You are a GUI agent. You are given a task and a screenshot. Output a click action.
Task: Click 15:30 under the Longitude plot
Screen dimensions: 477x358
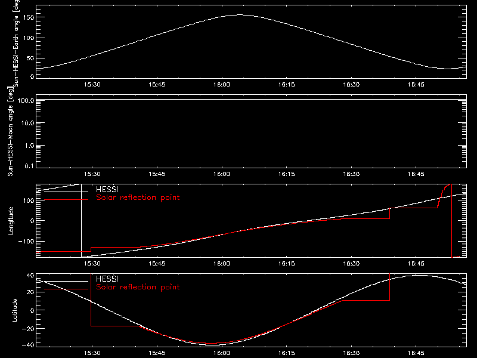point(92,264)
